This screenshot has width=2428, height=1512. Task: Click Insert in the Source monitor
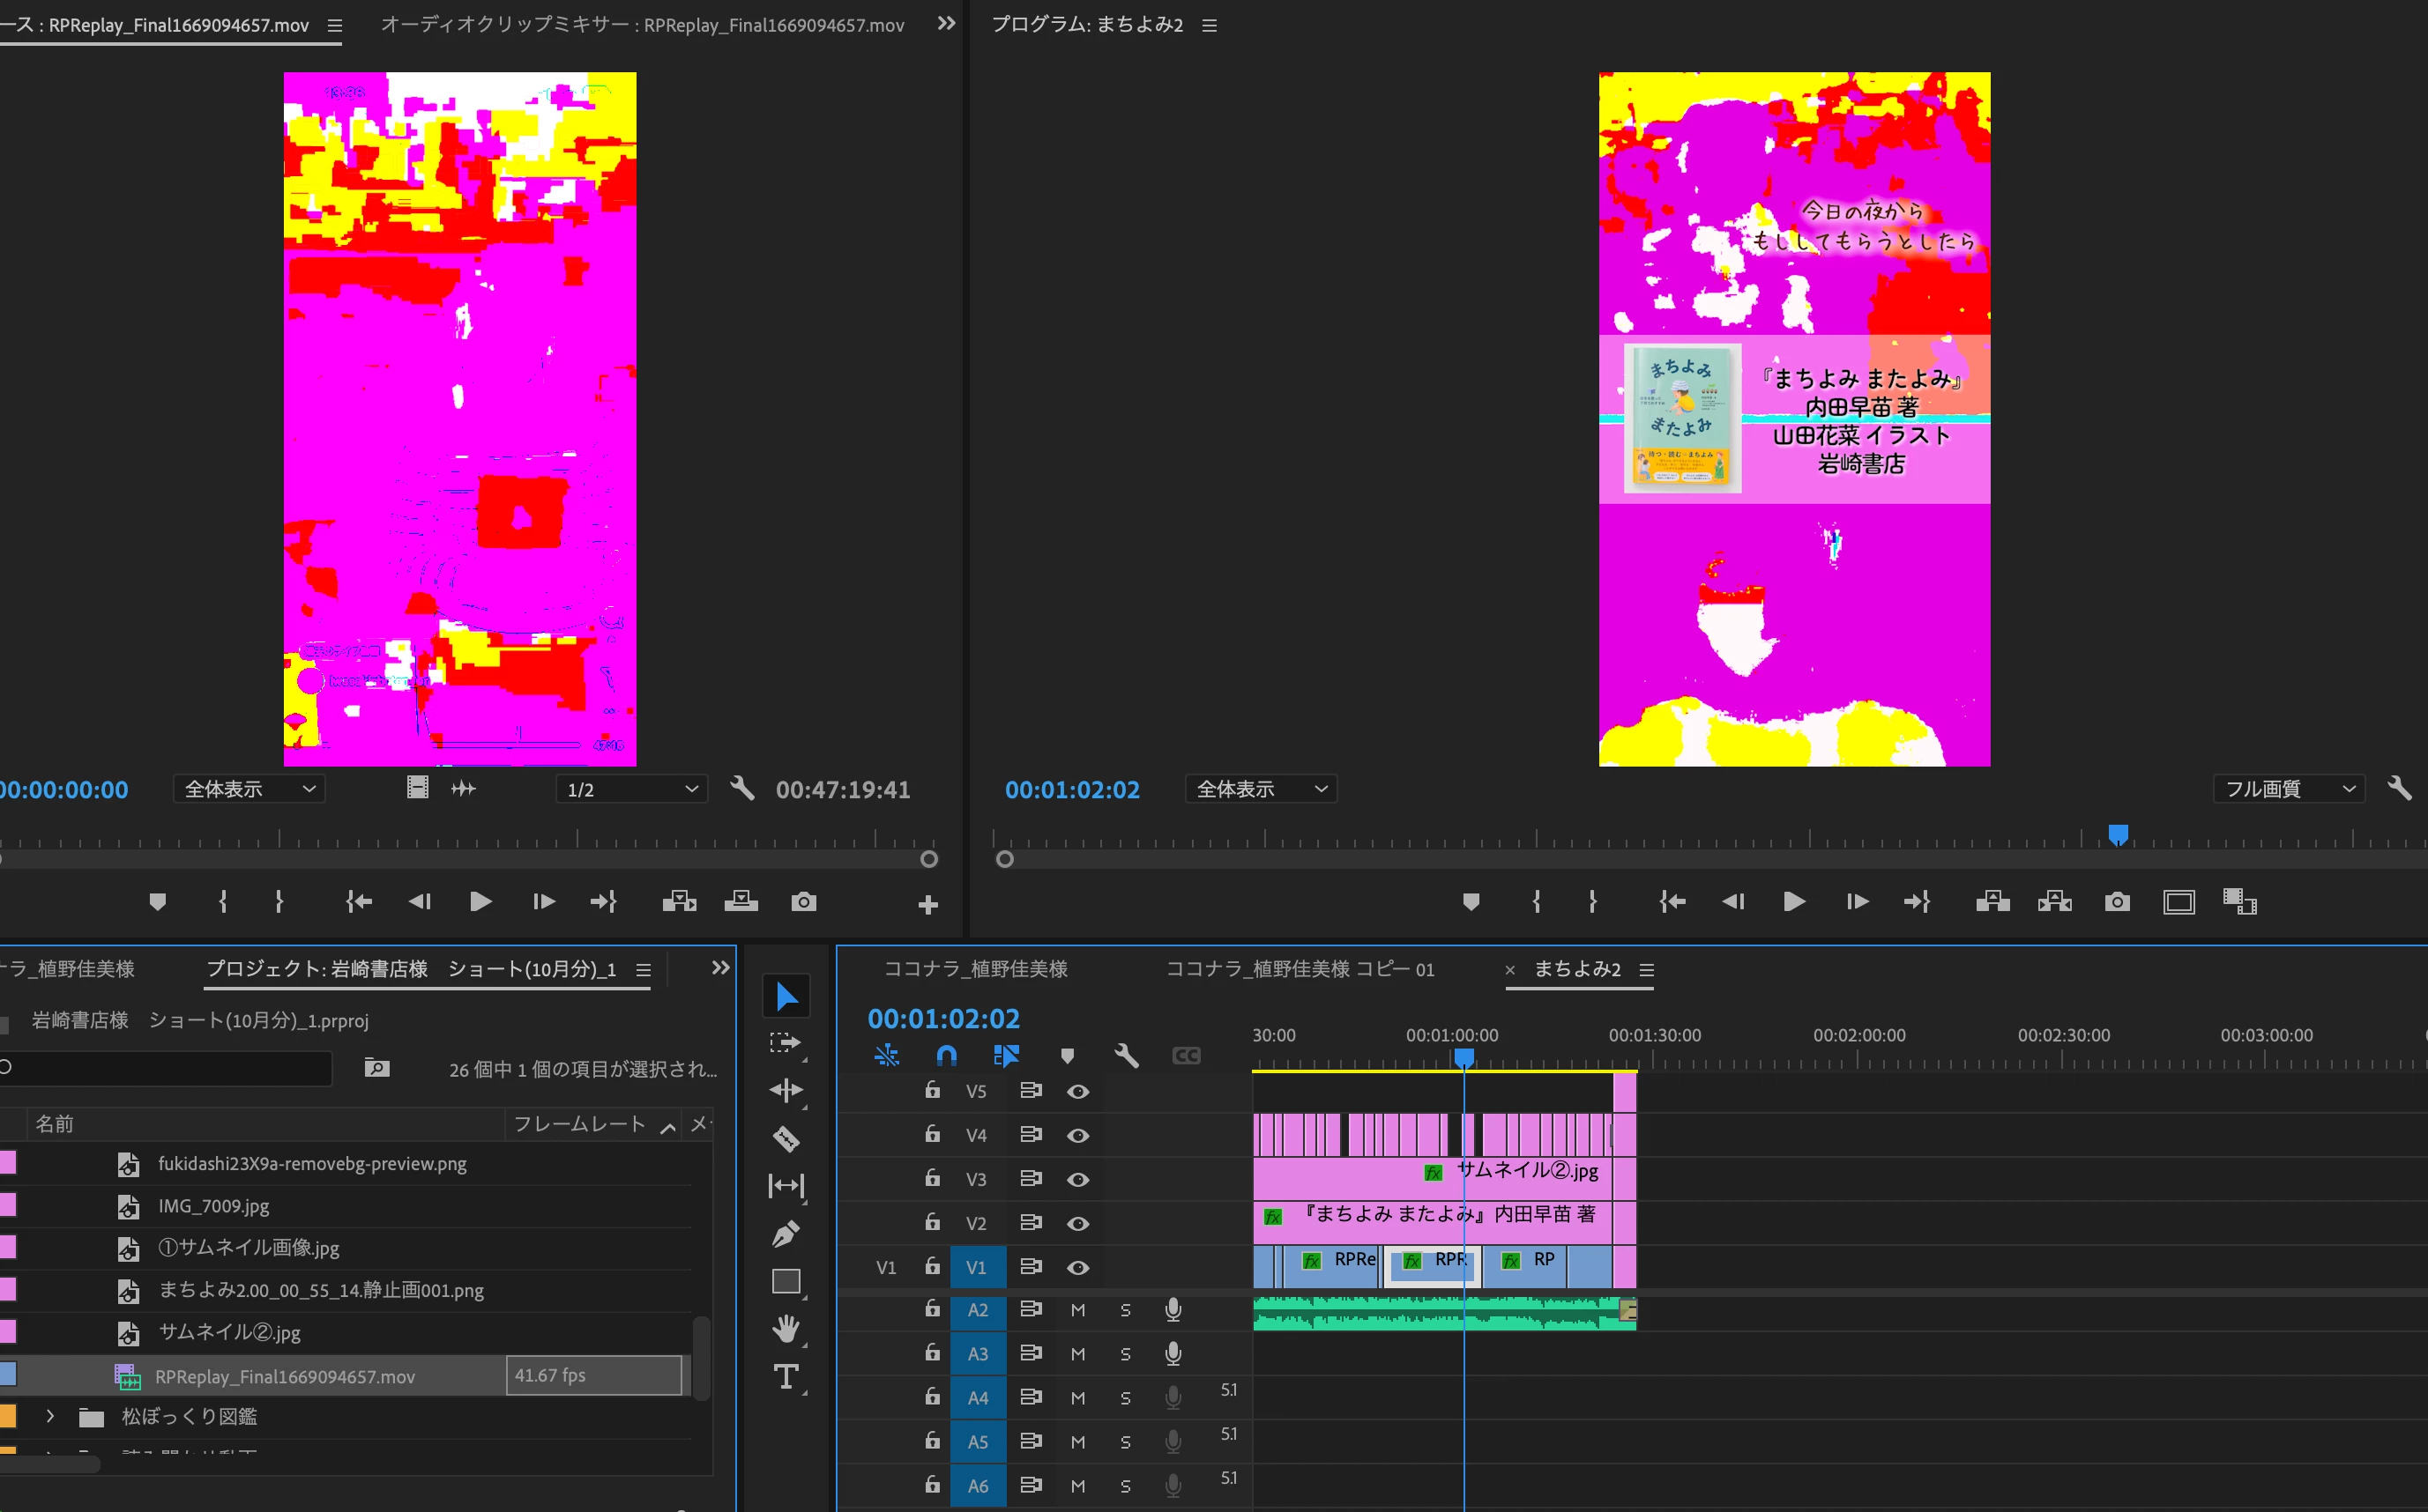(679, 902)
